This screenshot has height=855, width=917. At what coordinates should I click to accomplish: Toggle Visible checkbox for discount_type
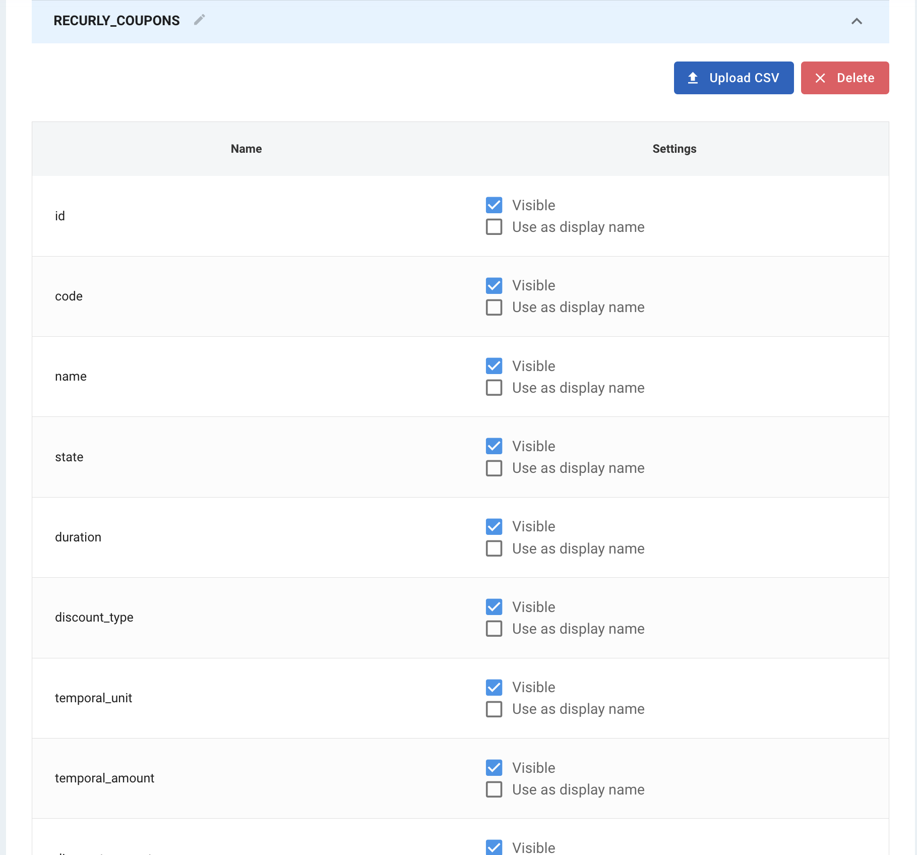494,607
